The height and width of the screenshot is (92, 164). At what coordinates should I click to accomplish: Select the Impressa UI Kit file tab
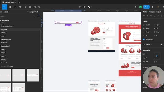pos(9,2)
